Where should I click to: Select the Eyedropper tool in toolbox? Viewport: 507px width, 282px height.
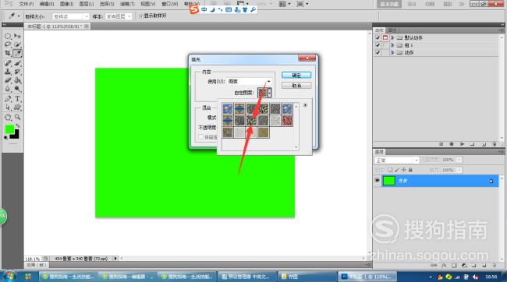(17, 53)
